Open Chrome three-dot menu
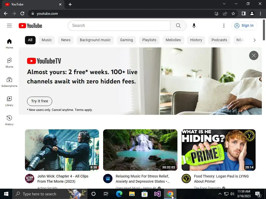Viewport: 266px width, 199px height. click(x=260, y=13)
